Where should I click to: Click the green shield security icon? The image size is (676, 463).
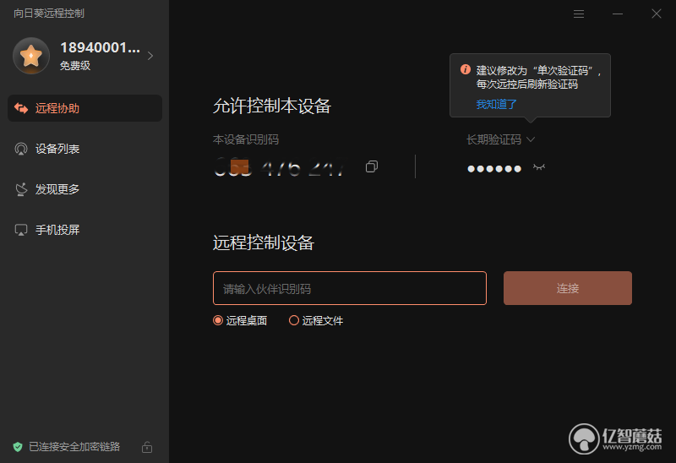[x=18, y=447]
